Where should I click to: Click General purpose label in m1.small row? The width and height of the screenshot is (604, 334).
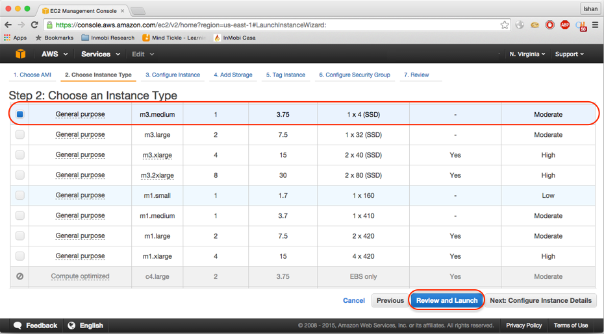[x=80, y=195]
